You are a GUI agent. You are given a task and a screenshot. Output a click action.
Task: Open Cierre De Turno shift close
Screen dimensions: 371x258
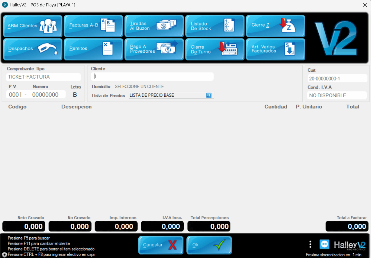click(215, 49)
